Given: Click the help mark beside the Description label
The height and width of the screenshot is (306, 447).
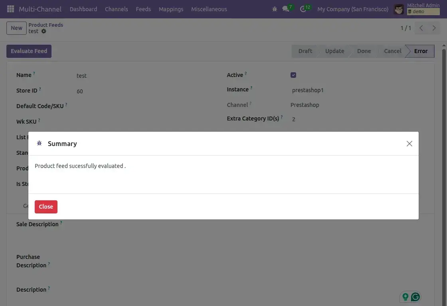Looking at the screenshot, I should click(49, 288).
